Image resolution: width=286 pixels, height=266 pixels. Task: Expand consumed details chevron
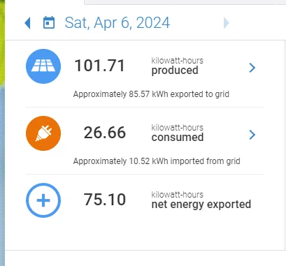[x=252, y=135]
